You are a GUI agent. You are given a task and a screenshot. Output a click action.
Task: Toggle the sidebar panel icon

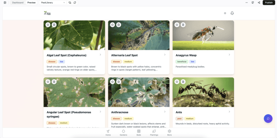[x=5, y=3]
